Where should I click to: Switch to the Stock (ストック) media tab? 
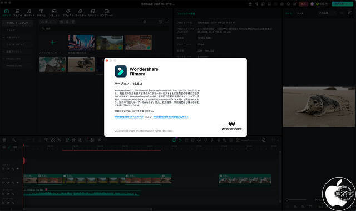(x=17, y=13)
